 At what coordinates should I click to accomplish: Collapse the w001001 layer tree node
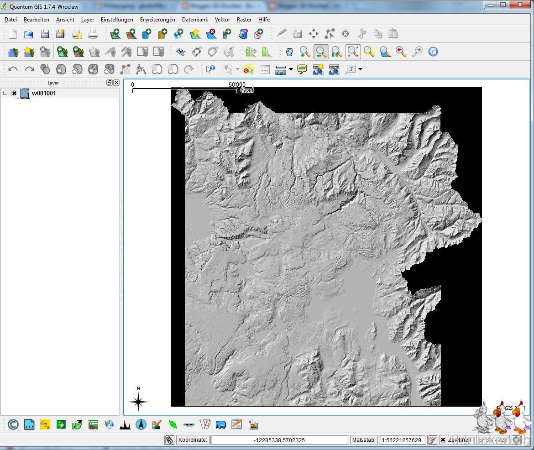coord(5,93)
